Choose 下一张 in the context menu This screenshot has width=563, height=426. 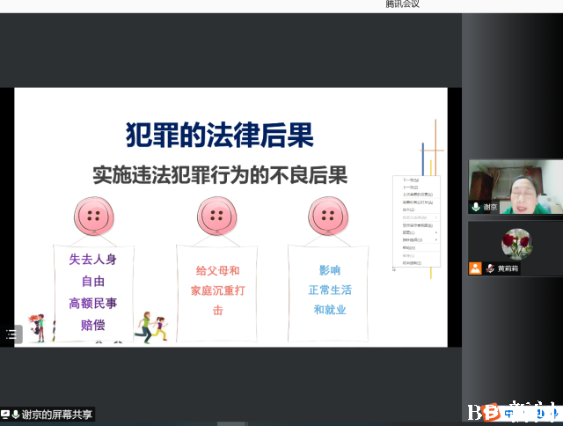click(412, 180)
